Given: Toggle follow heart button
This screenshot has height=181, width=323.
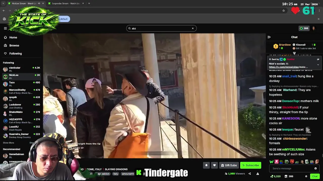Looking at the screenshot, I should [214, 165].
